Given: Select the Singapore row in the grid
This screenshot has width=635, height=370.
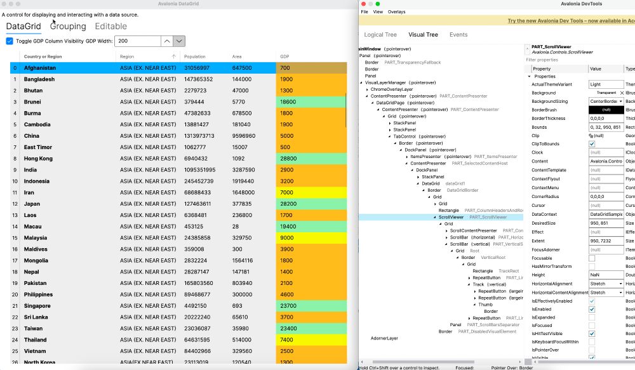Looking at the screenshot, I should click(x=178, y=306).
